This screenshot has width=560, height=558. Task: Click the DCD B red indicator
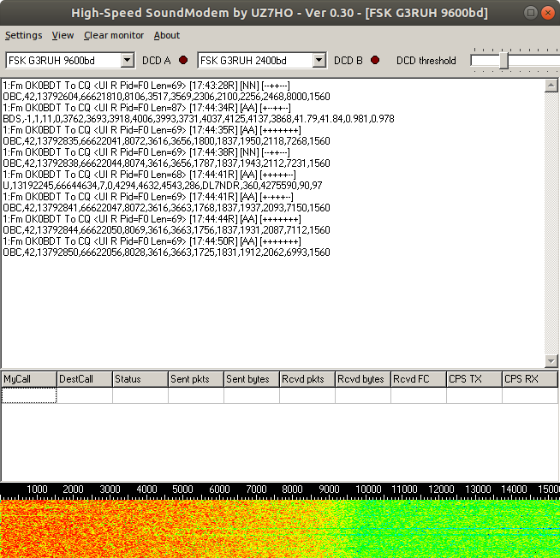375,60
